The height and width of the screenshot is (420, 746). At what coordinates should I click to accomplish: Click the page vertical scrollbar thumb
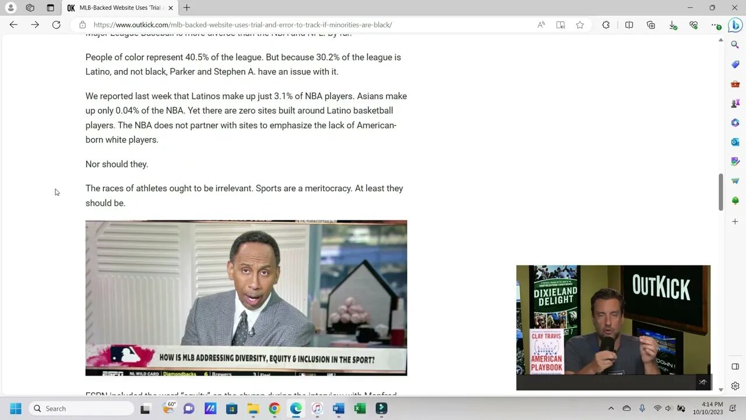tap(721, 192)
